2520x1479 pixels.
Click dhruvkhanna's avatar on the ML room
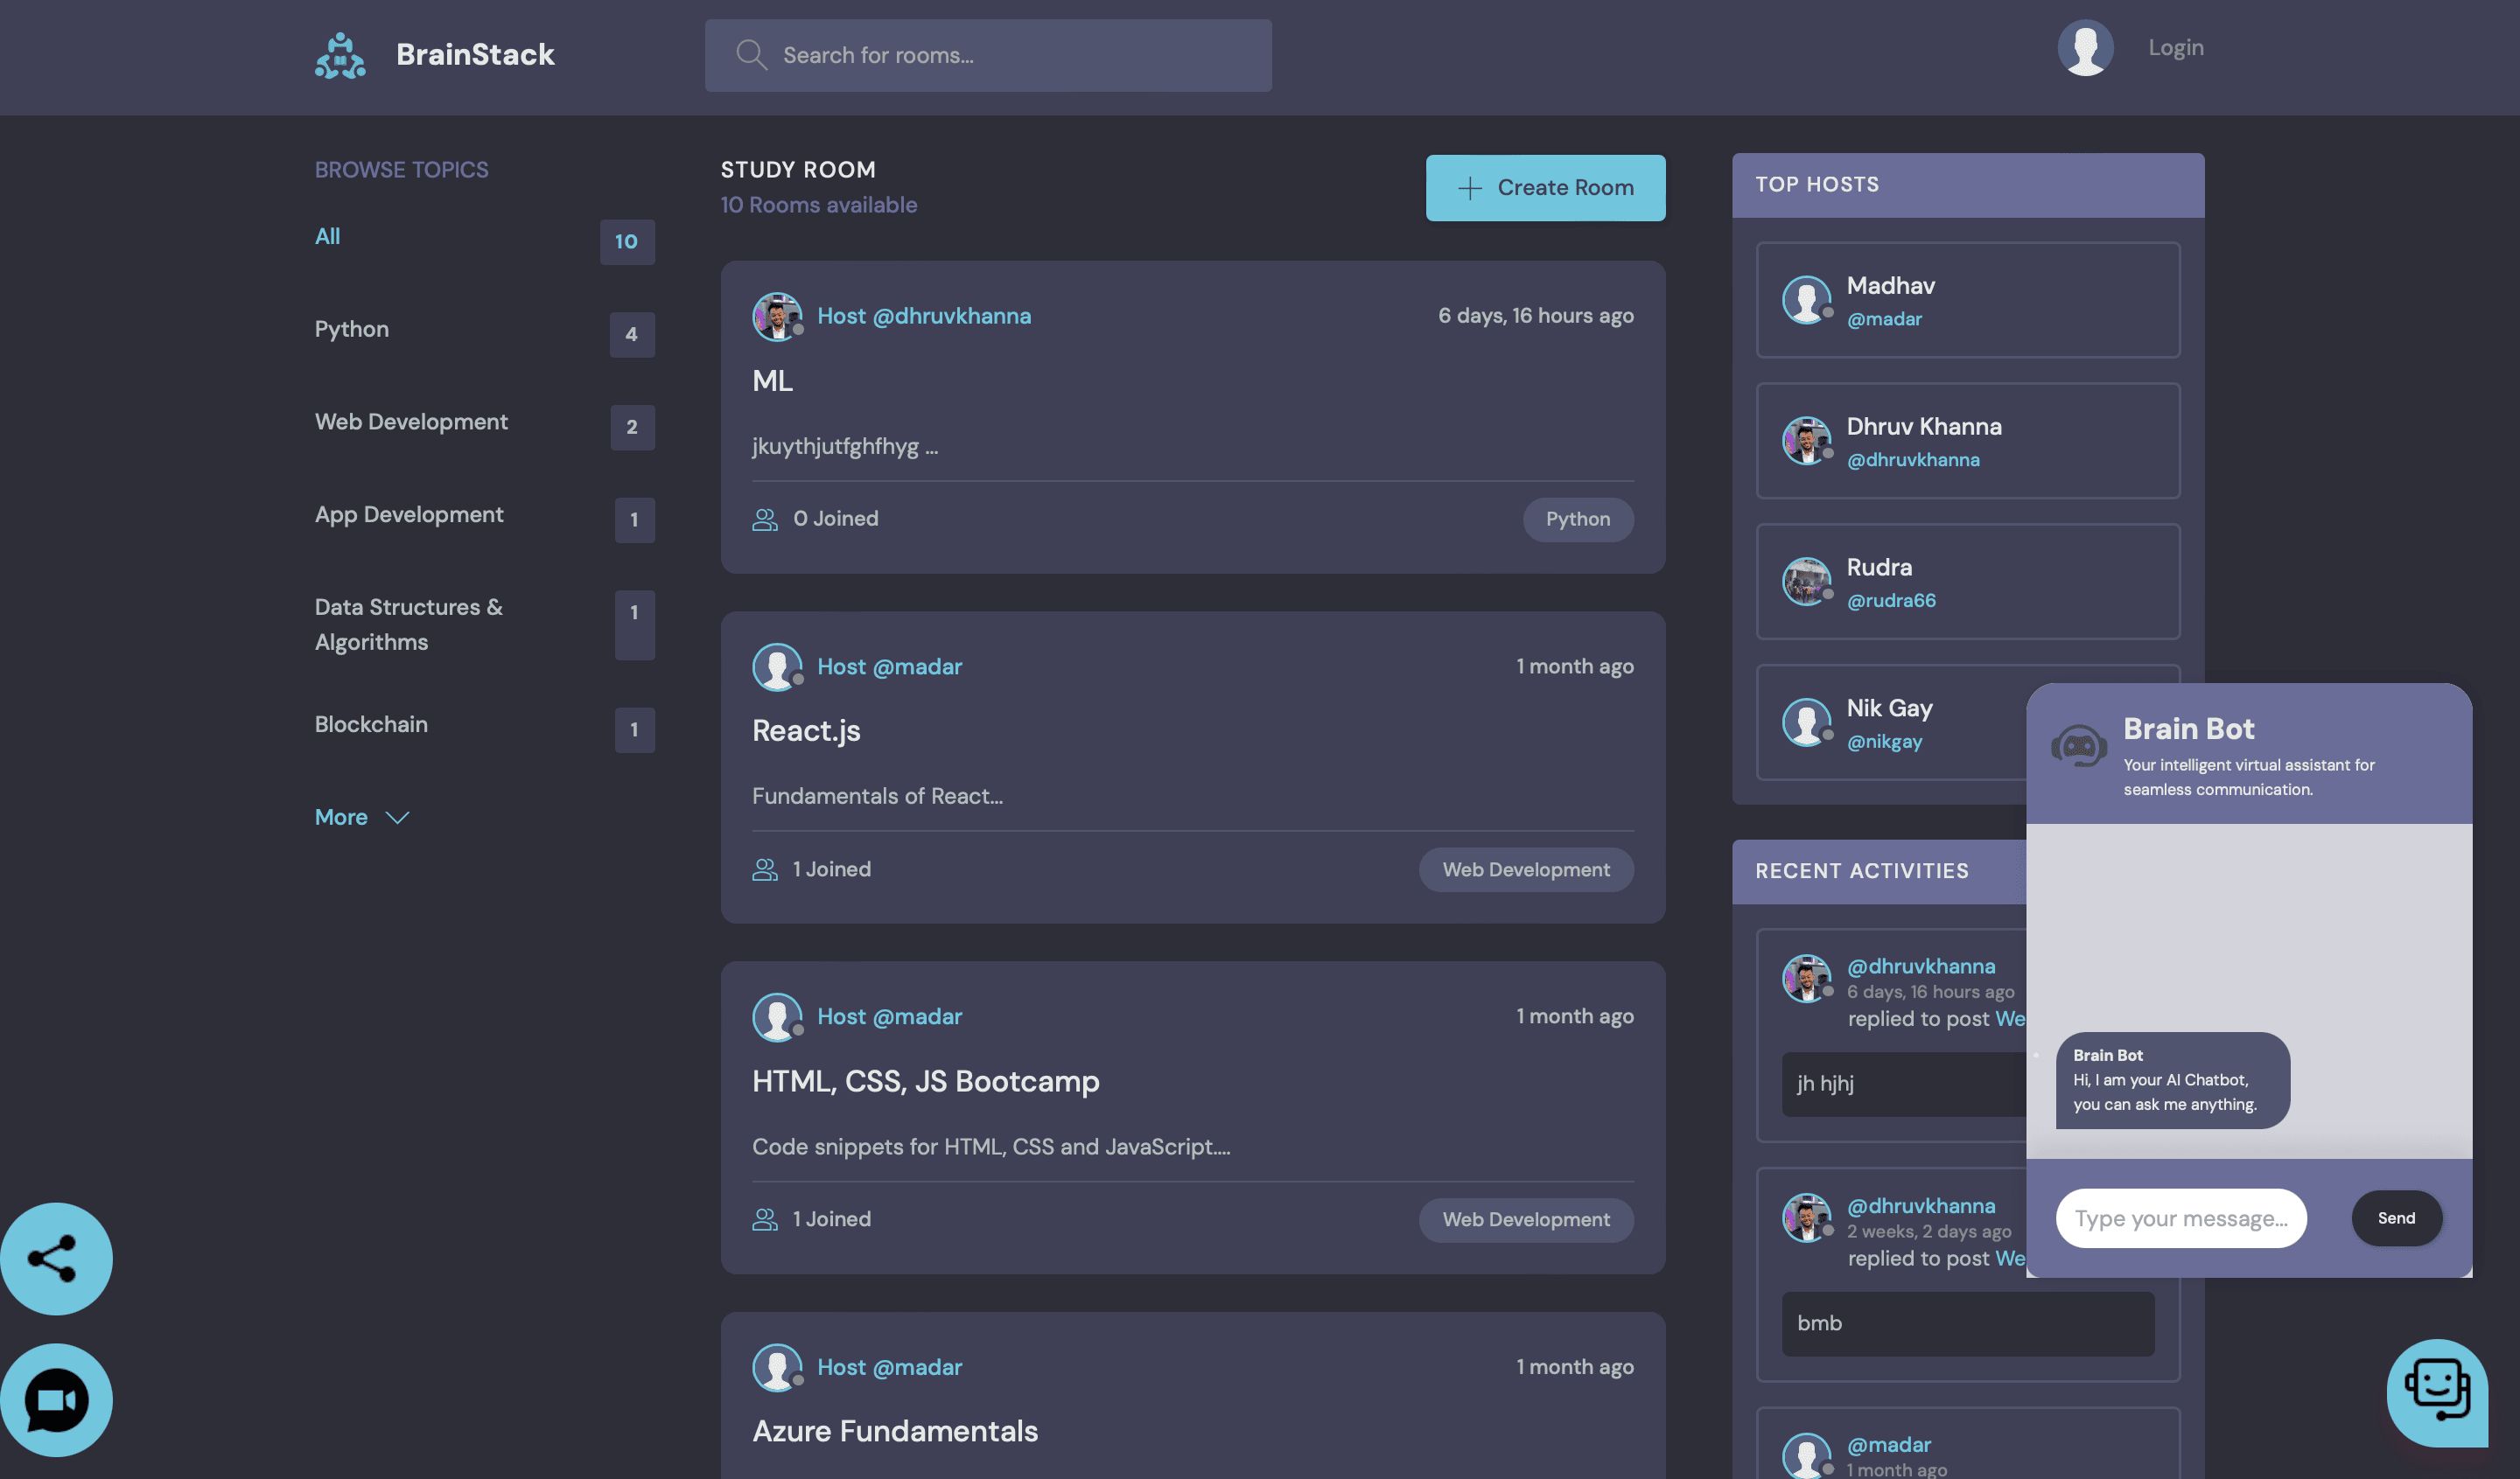[777, 317]
